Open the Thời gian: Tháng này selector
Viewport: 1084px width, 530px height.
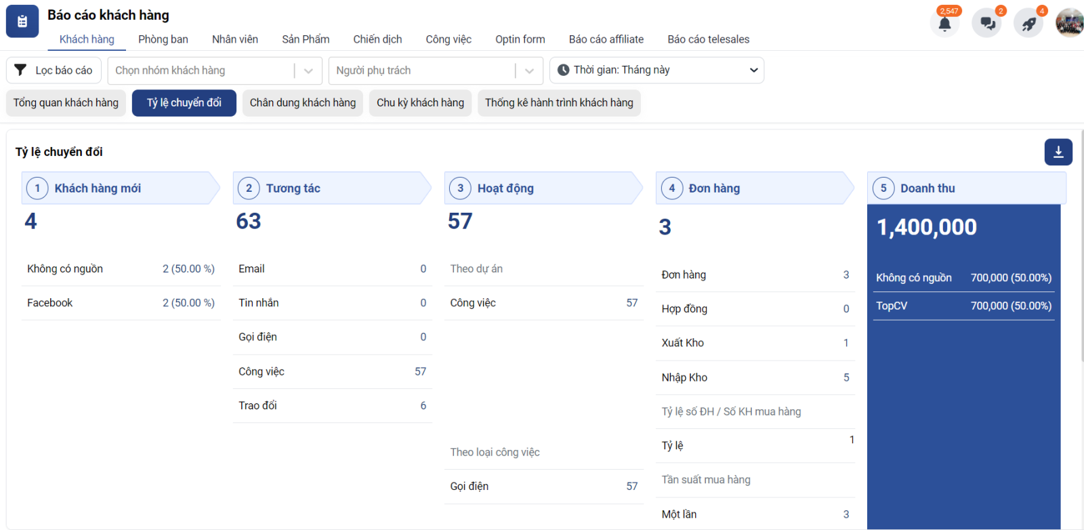(656, 70)
